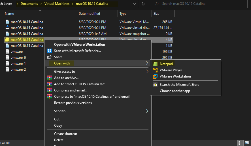The height and width of the screenshot is (146, 251).
Task: Click WinRAR icon beside Compress and email
Action: [x=50, y=90]
